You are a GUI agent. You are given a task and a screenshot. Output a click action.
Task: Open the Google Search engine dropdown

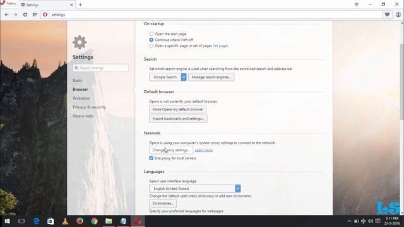coord(168,77)
